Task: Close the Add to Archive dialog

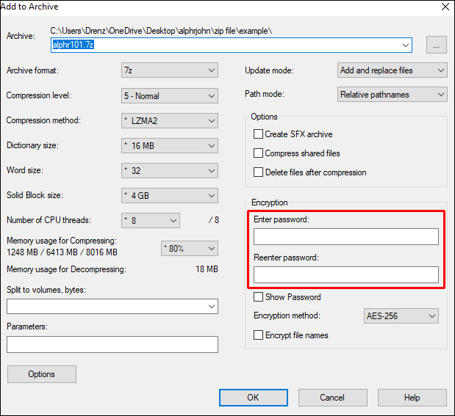Action: tap(444, 7)
